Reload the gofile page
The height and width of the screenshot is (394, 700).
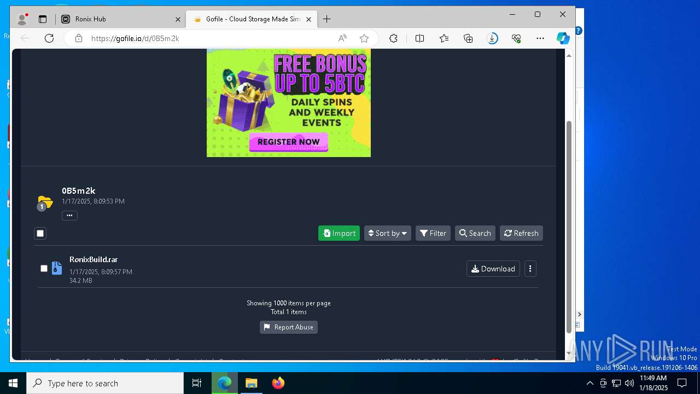[49, 38]
